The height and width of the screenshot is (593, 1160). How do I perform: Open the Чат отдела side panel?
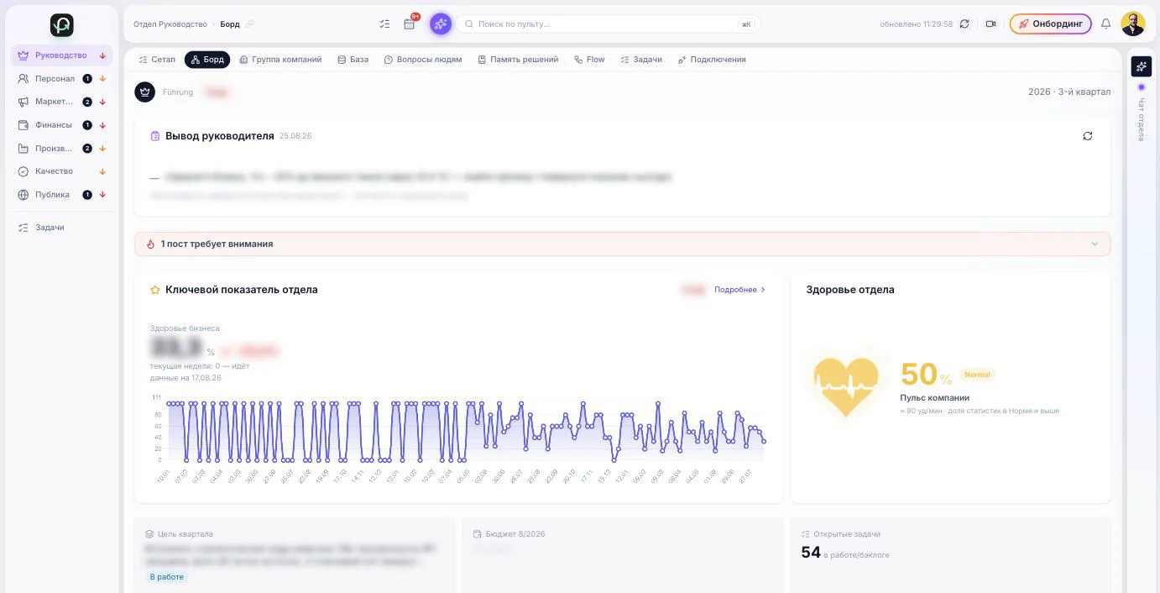click(x=1141, y=118)
